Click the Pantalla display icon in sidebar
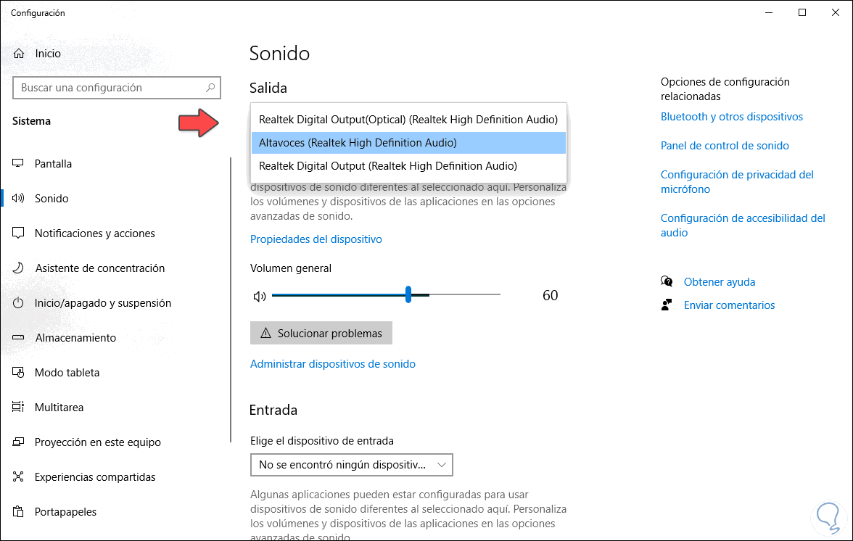Viewport: 853px width, 541px height. click(19, 164)
